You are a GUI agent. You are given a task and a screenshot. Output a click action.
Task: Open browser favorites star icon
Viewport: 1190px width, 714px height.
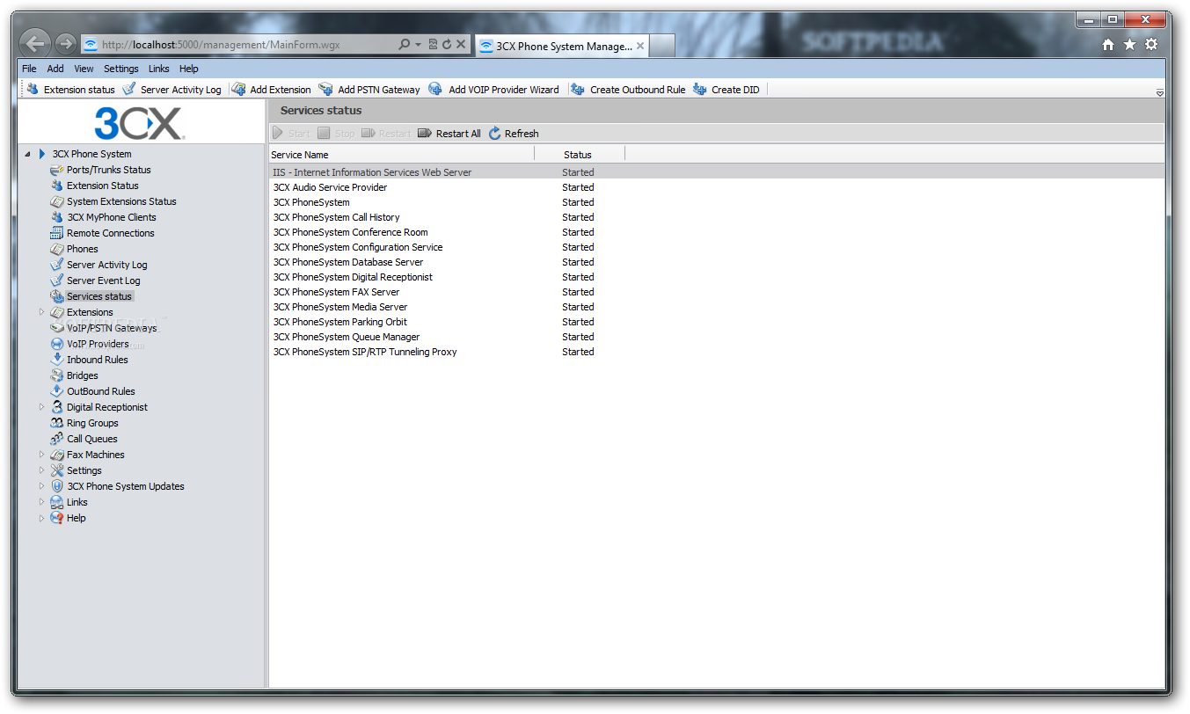point(1129,45)
